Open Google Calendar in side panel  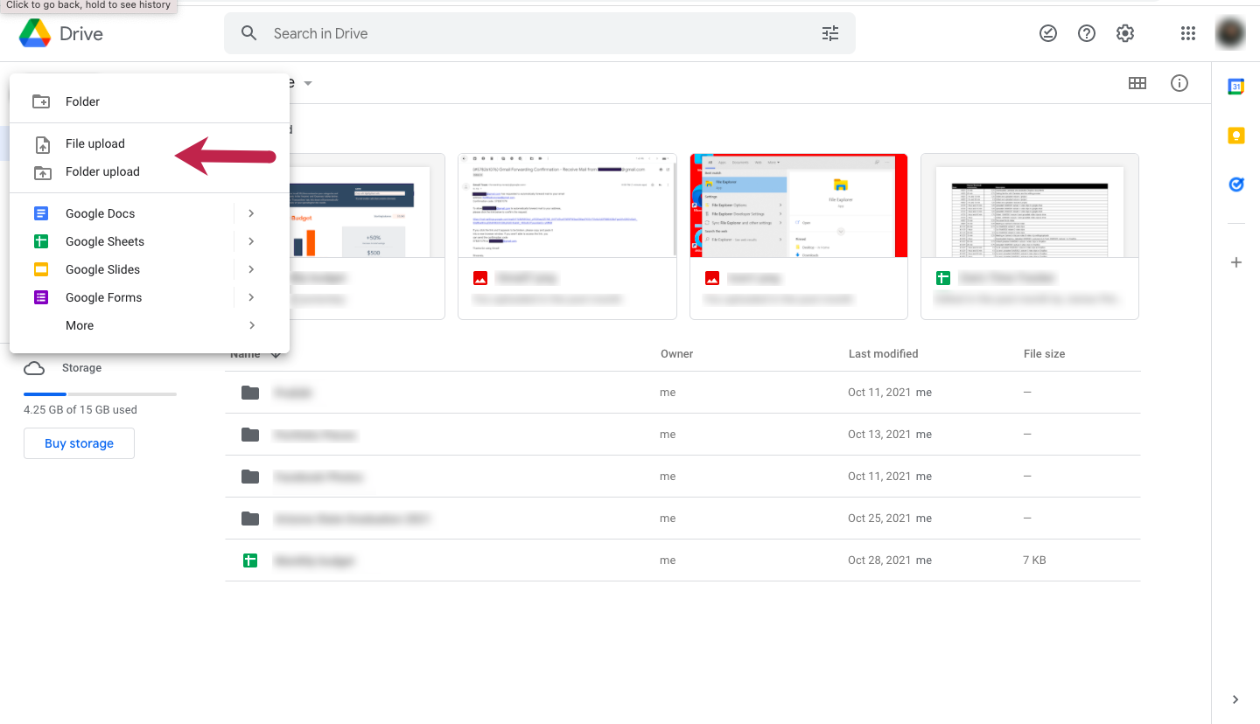click(x=1235, y=87)
